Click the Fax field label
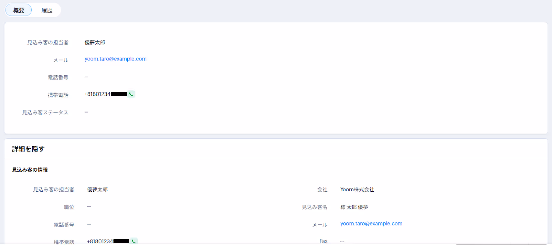The image size is (552, 245). (323, 241)
